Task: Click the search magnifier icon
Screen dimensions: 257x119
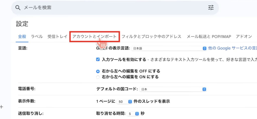Action: point(18,8)
